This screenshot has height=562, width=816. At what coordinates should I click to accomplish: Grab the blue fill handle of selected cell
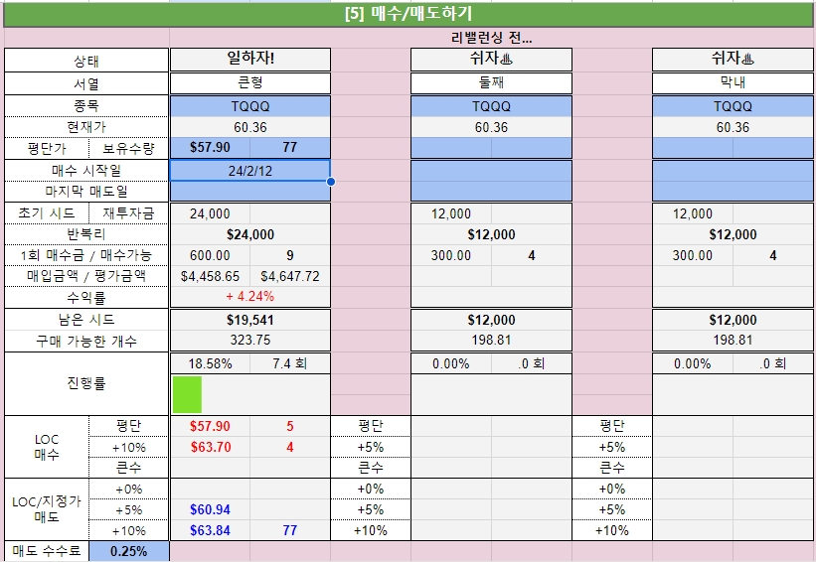(x=330, y=182)
